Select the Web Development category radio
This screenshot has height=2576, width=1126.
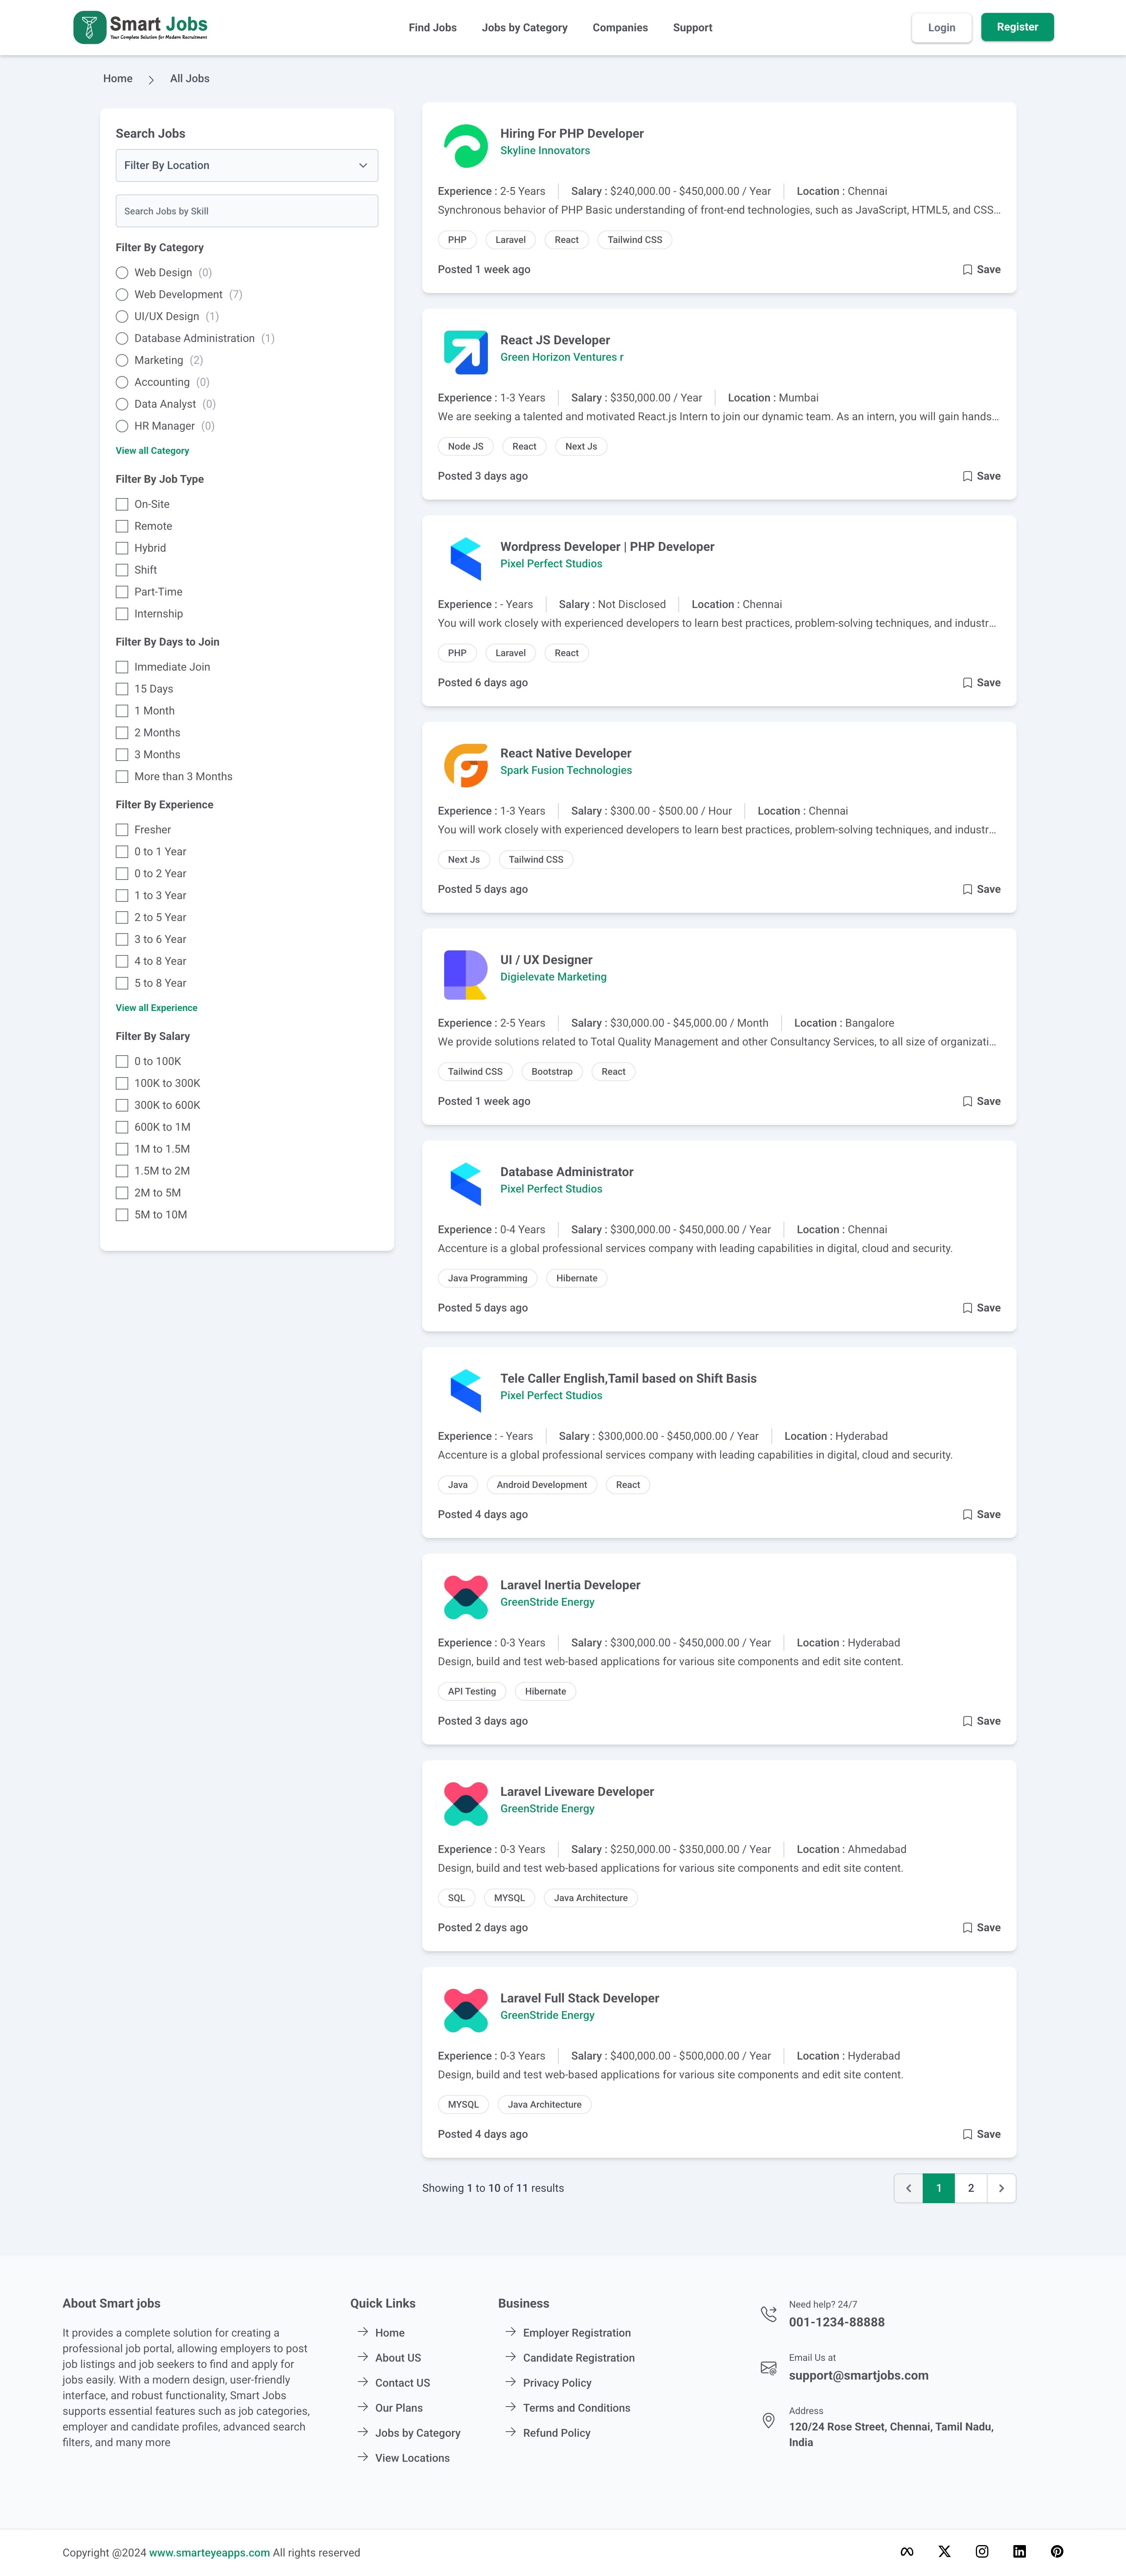coord(122,294)
